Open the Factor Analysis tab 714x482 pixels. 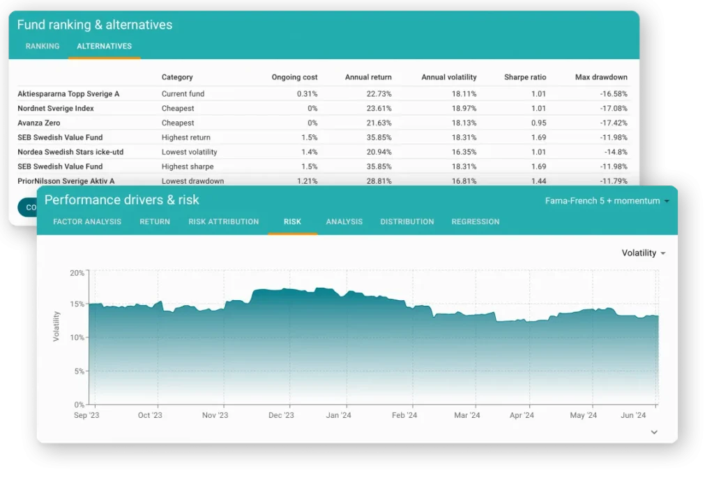click(x=87, y=221)
